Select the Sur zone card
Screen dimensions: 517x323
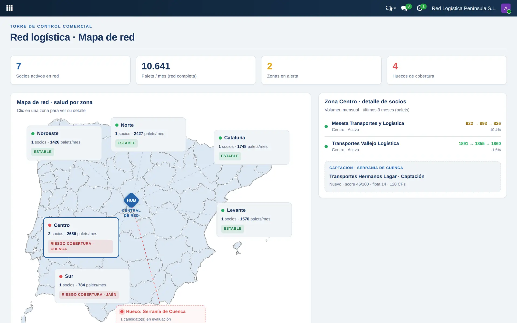(92, 286)
